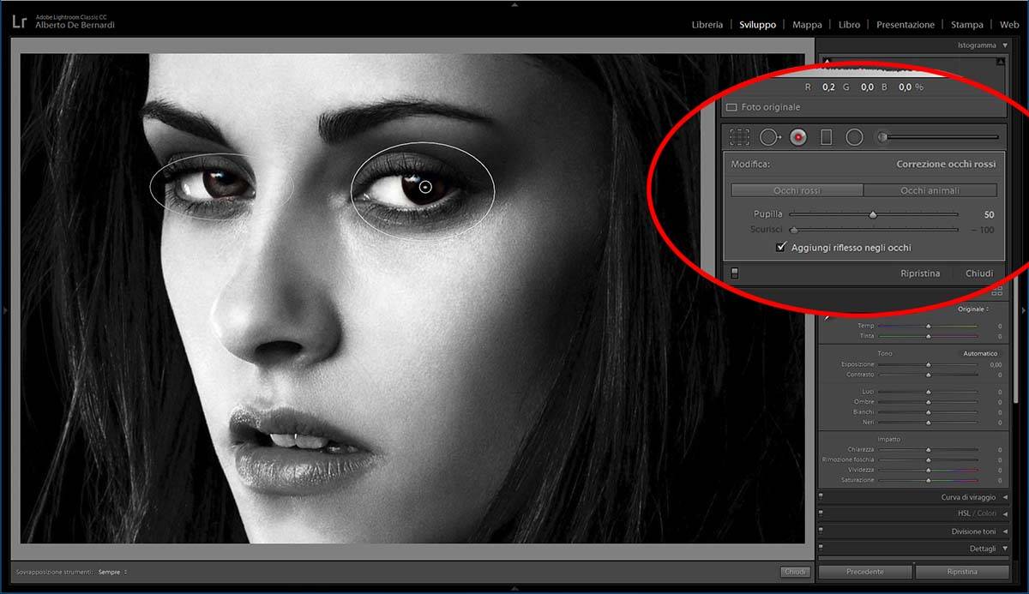The image size is (1029, 594).
Task: Select the Spot Removal tool icon
Action: [x=769, y=137]
